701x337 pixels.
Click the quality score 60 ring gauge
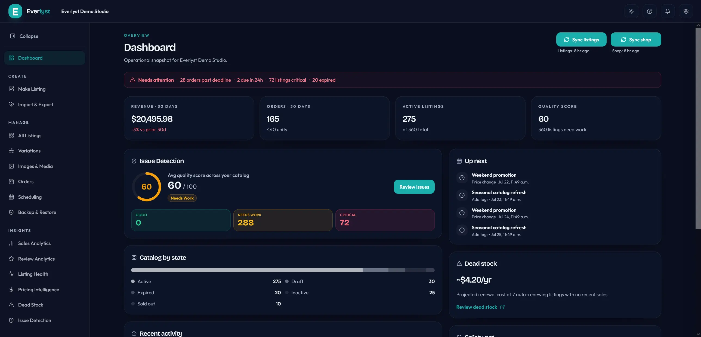147,187
